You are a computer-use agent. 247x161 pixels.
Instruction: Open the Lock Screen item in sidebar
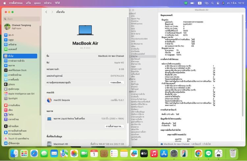[11, 126]
